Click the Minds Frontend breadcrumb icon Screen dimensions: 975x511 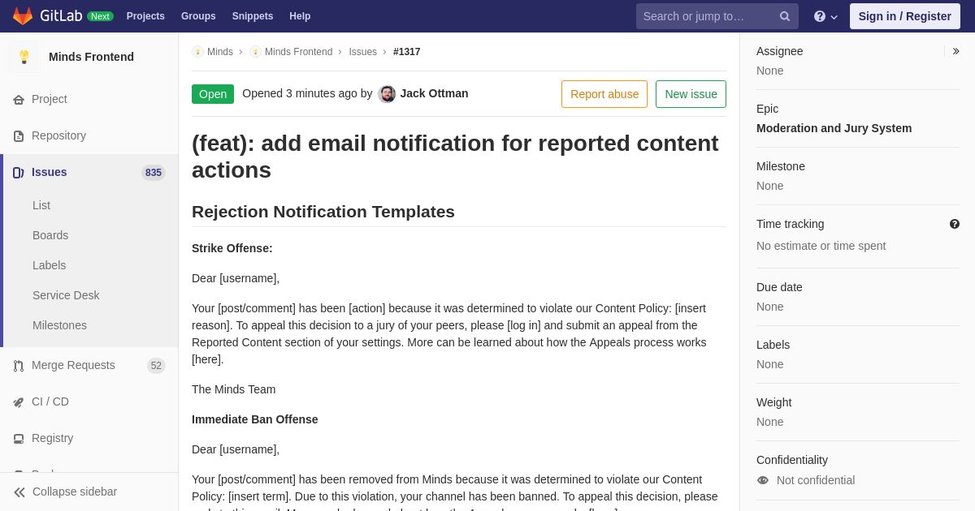255,52
